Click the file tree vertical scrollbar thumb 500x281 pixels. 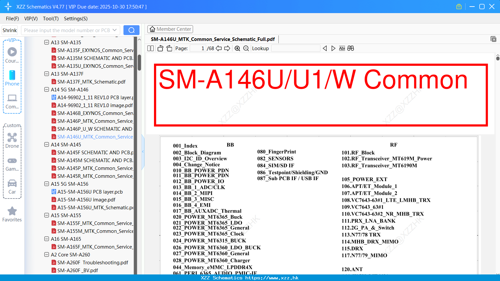pos(139,62)
